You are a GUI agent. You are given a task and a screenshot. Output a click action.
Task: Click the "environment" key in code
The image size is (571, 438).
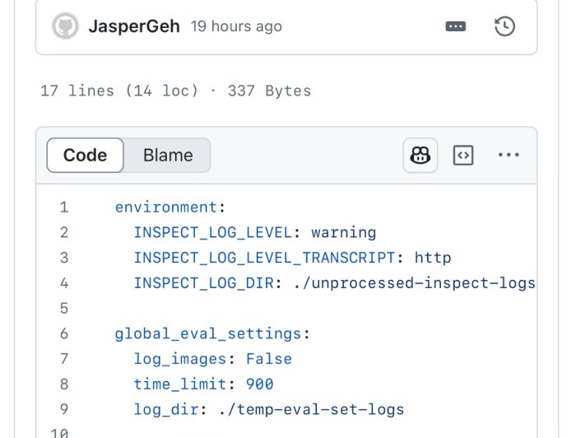[x=167, y=207]
